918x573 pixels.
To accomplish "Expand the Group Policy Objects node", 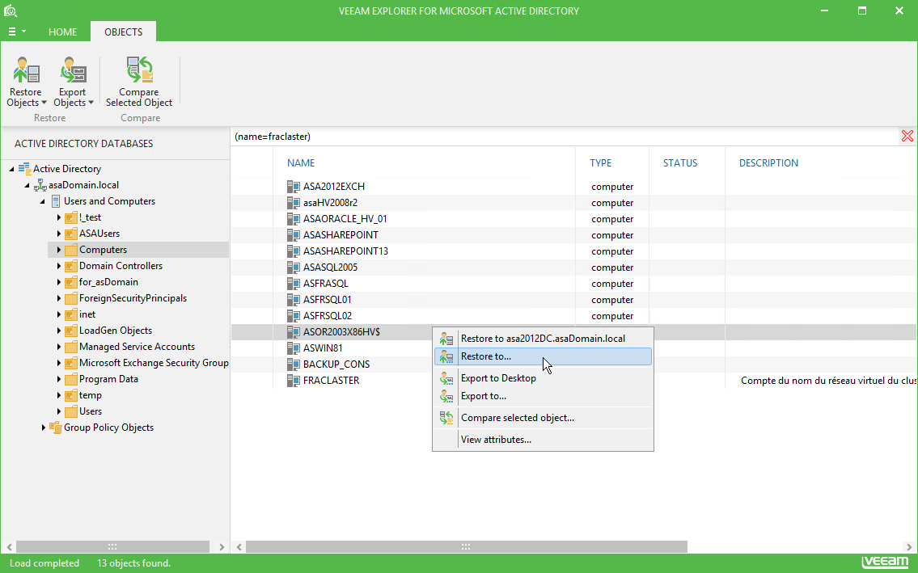I will point(44,428).
